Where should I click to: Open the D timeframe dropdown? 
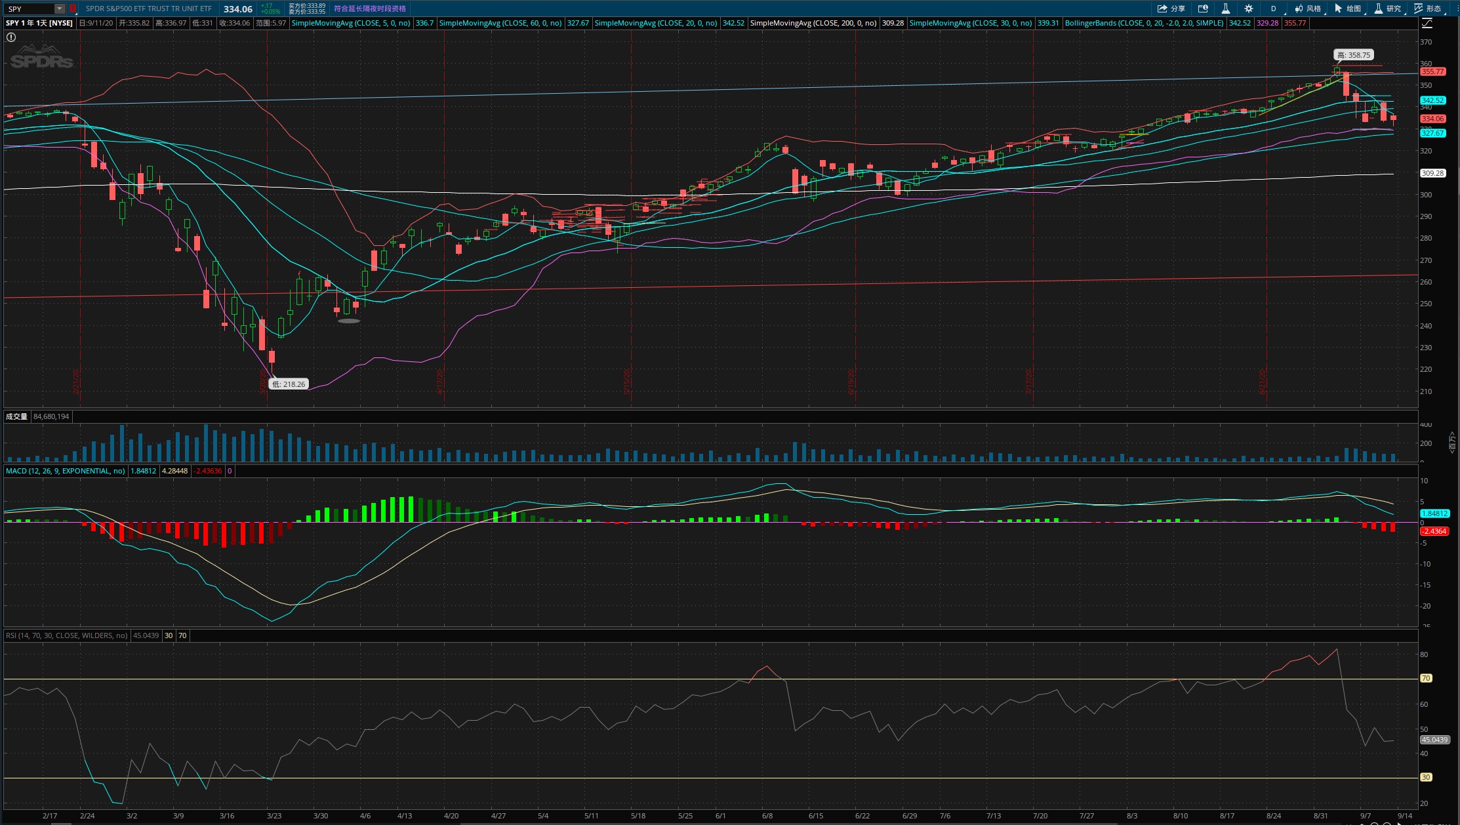point(1273,9)
